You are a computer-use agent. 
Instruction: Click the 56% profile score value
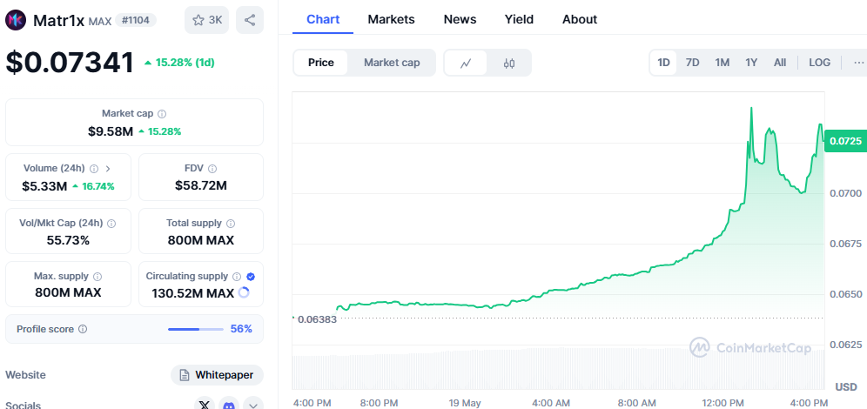tap(241, 330)
